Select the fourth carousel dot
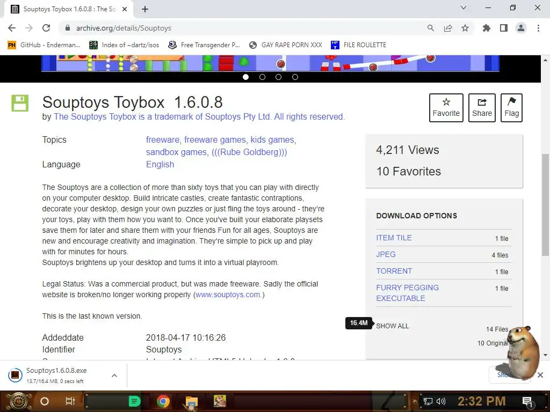This screenshot has height=412, width=550. point(295,77)
